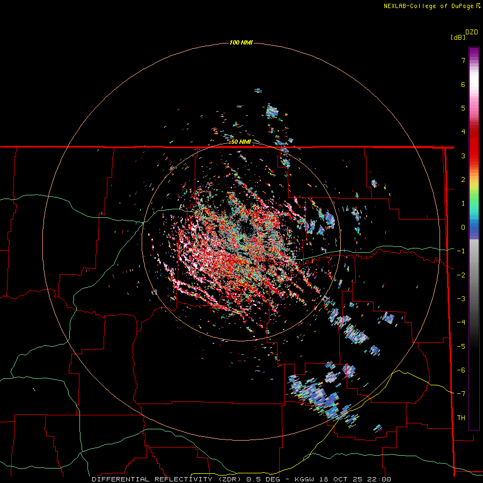
Task: Click the purple top of the color bar
Action: click(474, 52)
